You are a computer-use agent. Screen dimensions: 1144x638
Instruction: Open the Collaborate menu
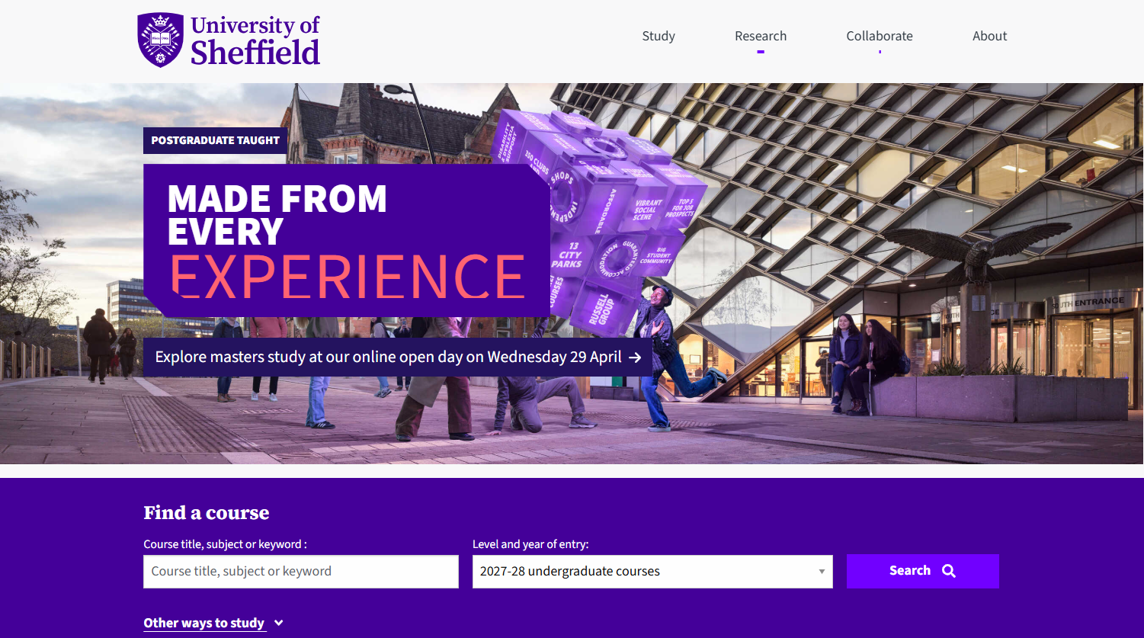[880, 36]
